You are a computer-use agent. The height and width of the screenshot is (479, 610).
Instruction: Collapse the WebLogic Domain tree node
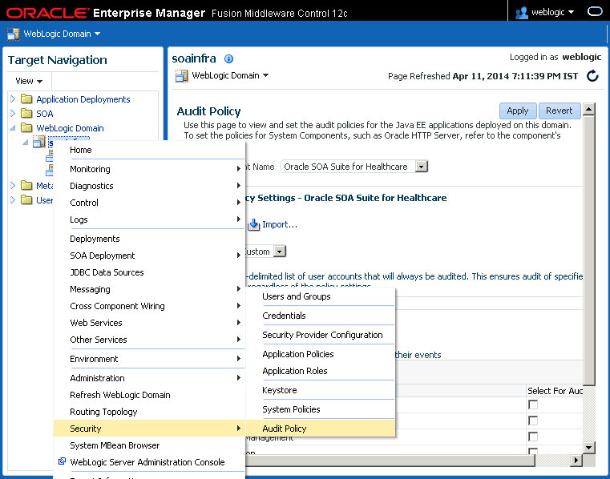tap(13, 127)
